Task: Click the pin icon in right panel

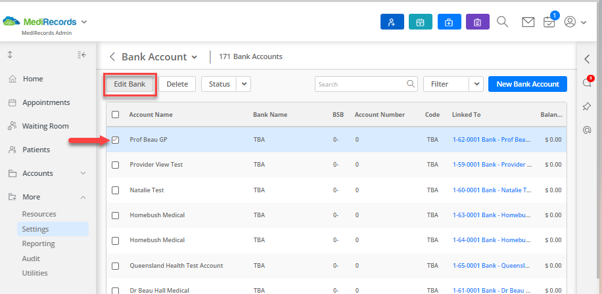Action: coord(587,106)
